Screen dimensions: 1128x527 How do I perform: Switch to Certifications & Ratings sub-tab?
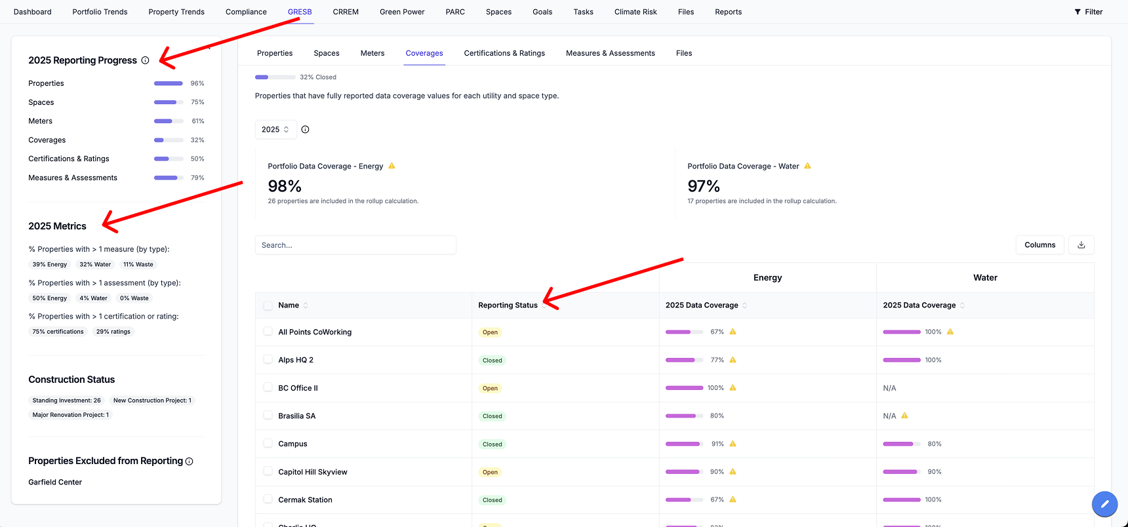pyautogui.click(x=504, y=53)
